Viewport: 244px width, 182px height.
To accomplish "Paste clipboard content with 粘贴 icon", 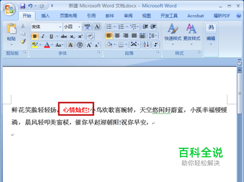I will (x=11, y=29).
